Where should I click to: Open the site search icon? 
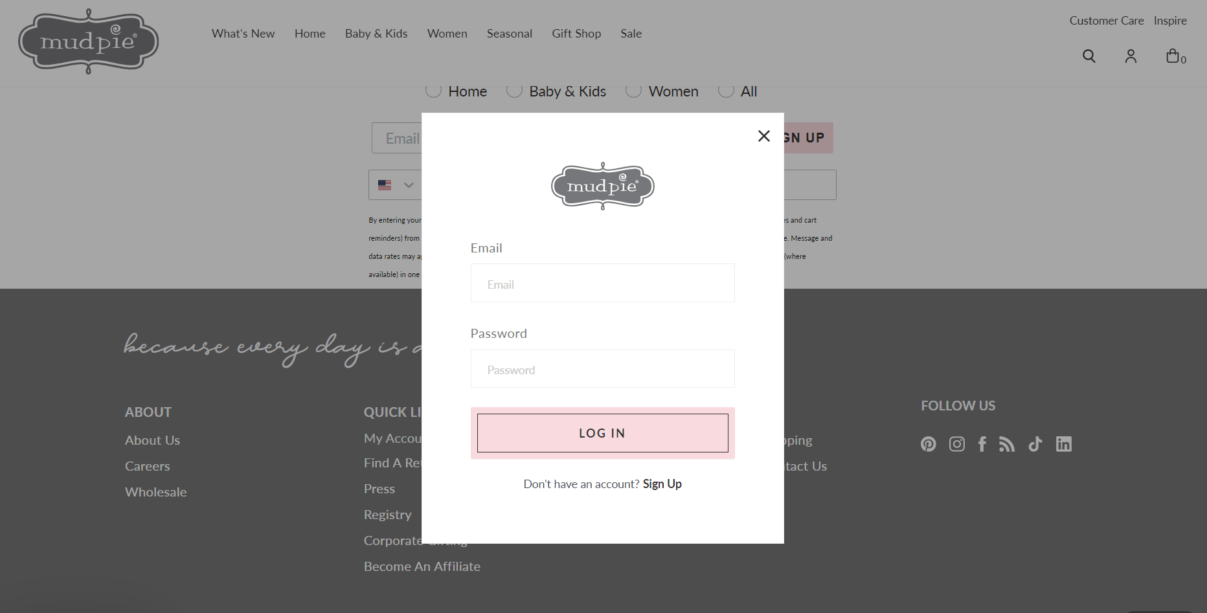1089,56
